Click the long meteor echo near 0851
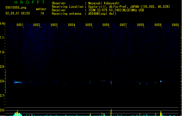Viewport: 182px width, 116px height. pyautogui.click(x=18, y=82)
